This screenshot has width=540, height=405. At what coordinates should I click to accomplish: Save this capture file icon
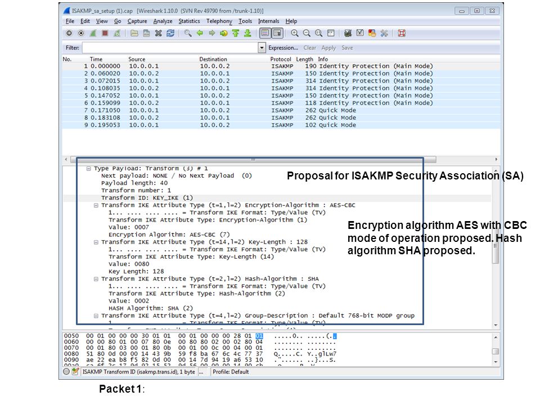pyautogui.click(x=146, y=33)
